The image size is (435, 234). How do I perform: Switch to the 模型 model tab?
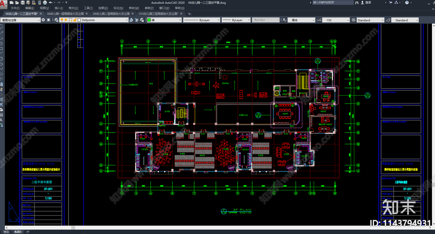pyautogui.click(x=6, y=232)
